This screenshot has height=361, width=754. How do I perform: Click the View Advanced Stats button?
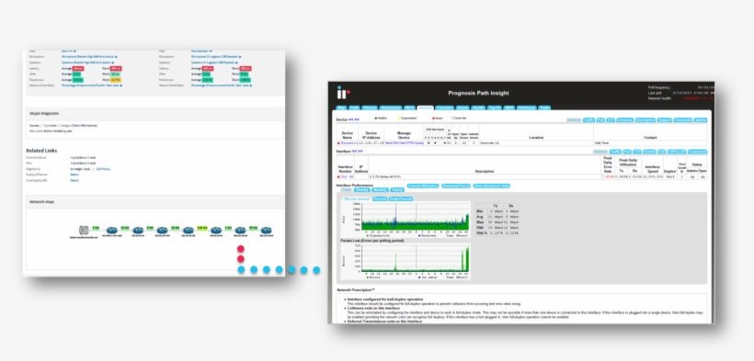coord(491,186)
